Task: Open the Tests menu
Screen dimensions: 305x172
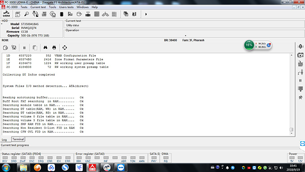Action: 24,7
